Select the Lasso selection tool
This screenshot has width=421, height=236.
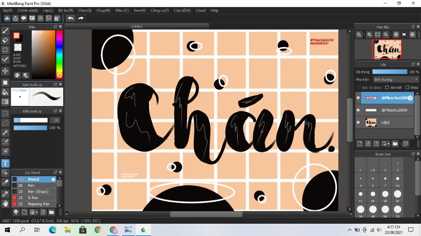(x=5, y=123)
